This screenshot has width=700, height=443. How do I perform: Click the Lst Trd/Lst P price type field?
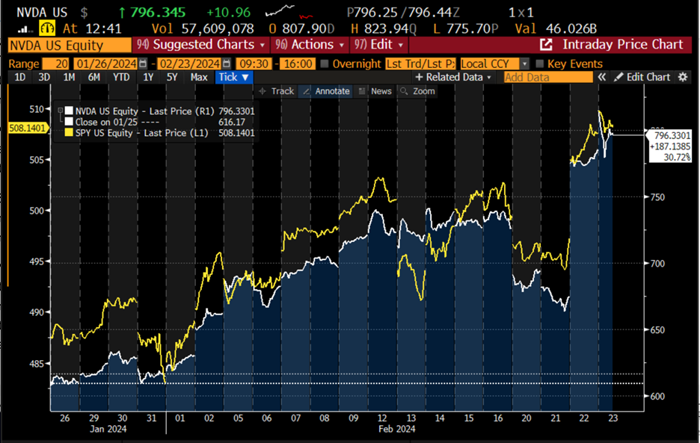click(420, 63)
